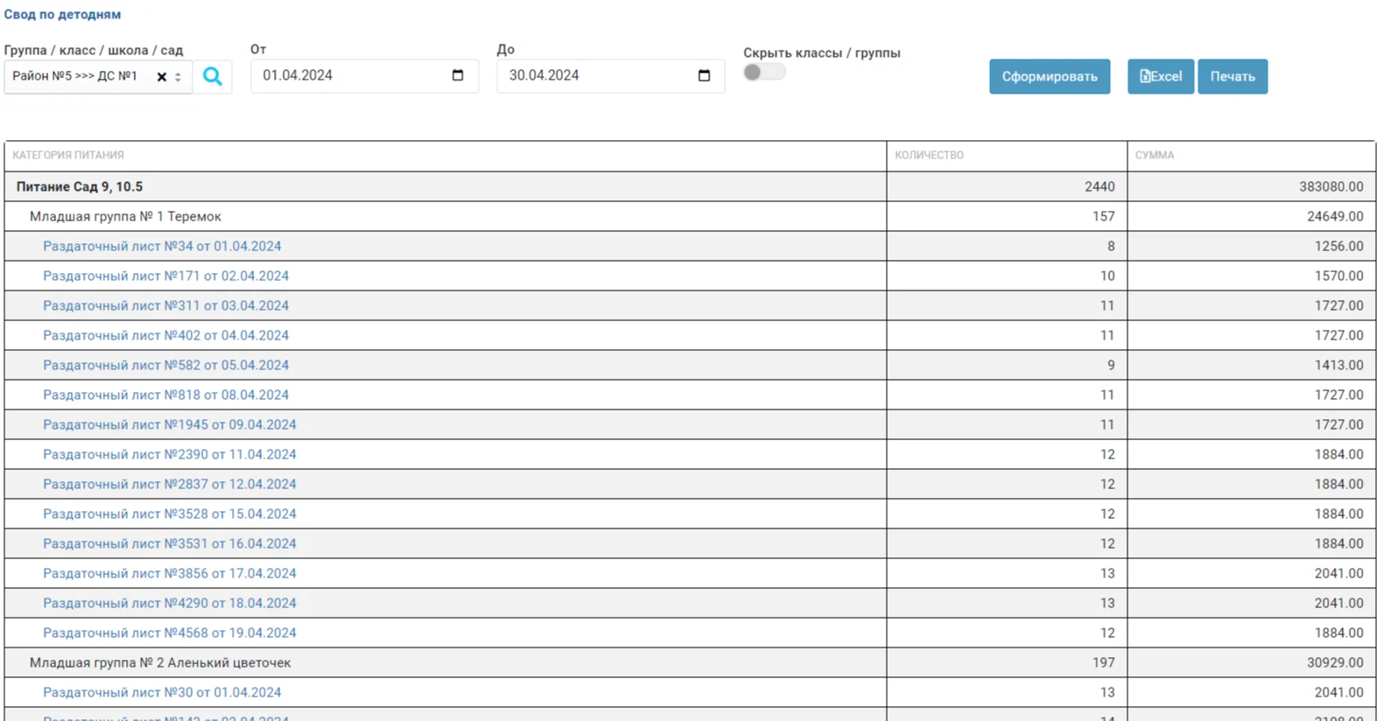Open Раздаточный лист №3531 от 16.04.2024
This screenshot has height=721, width=1384.
click(170, 544)
